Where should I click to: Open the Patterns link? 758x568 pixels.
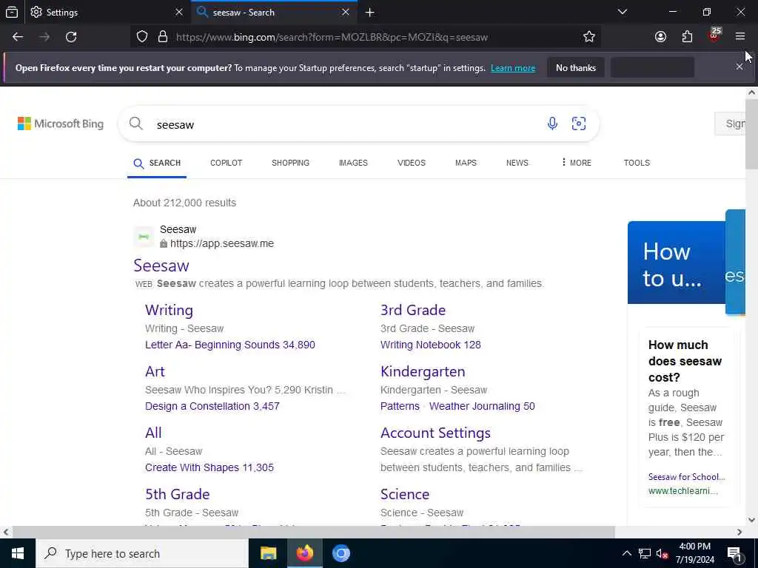point(400,406)
